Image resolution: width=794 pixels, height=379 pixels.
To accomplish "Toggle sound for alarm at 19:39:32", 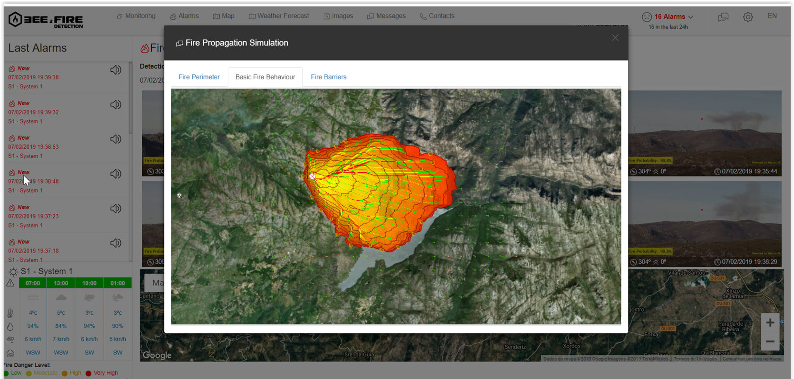I will 116,104.
